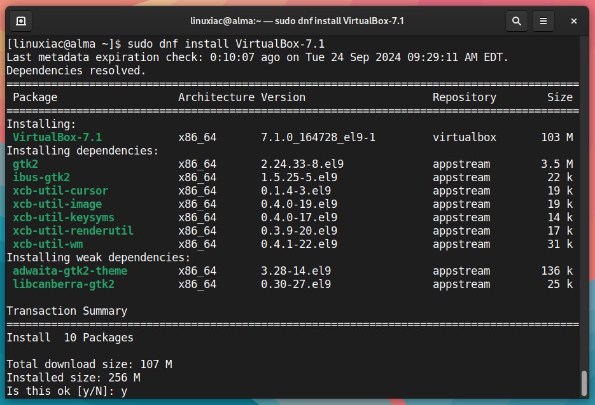Screen dimensions: 595x405
Task: Close the terminal window
Action: pos(574,21)
